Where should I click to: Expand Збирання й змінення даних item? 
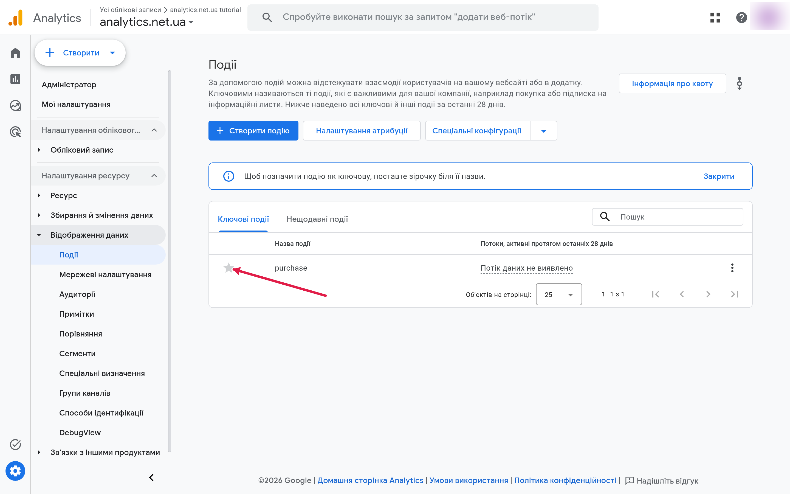[39, 215]
